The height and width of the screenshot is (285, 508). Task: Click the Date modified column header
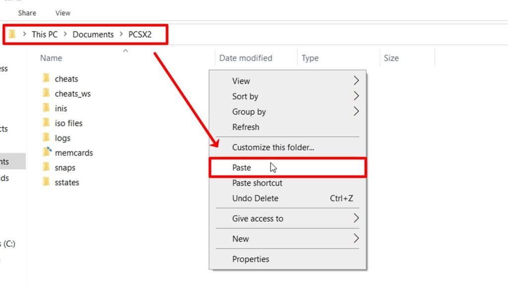pos(246,58)
